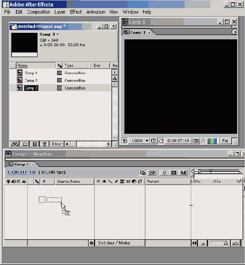
Task: Click the show last snapshot icon
Action: pyautogui.click(x=203, y=141)
